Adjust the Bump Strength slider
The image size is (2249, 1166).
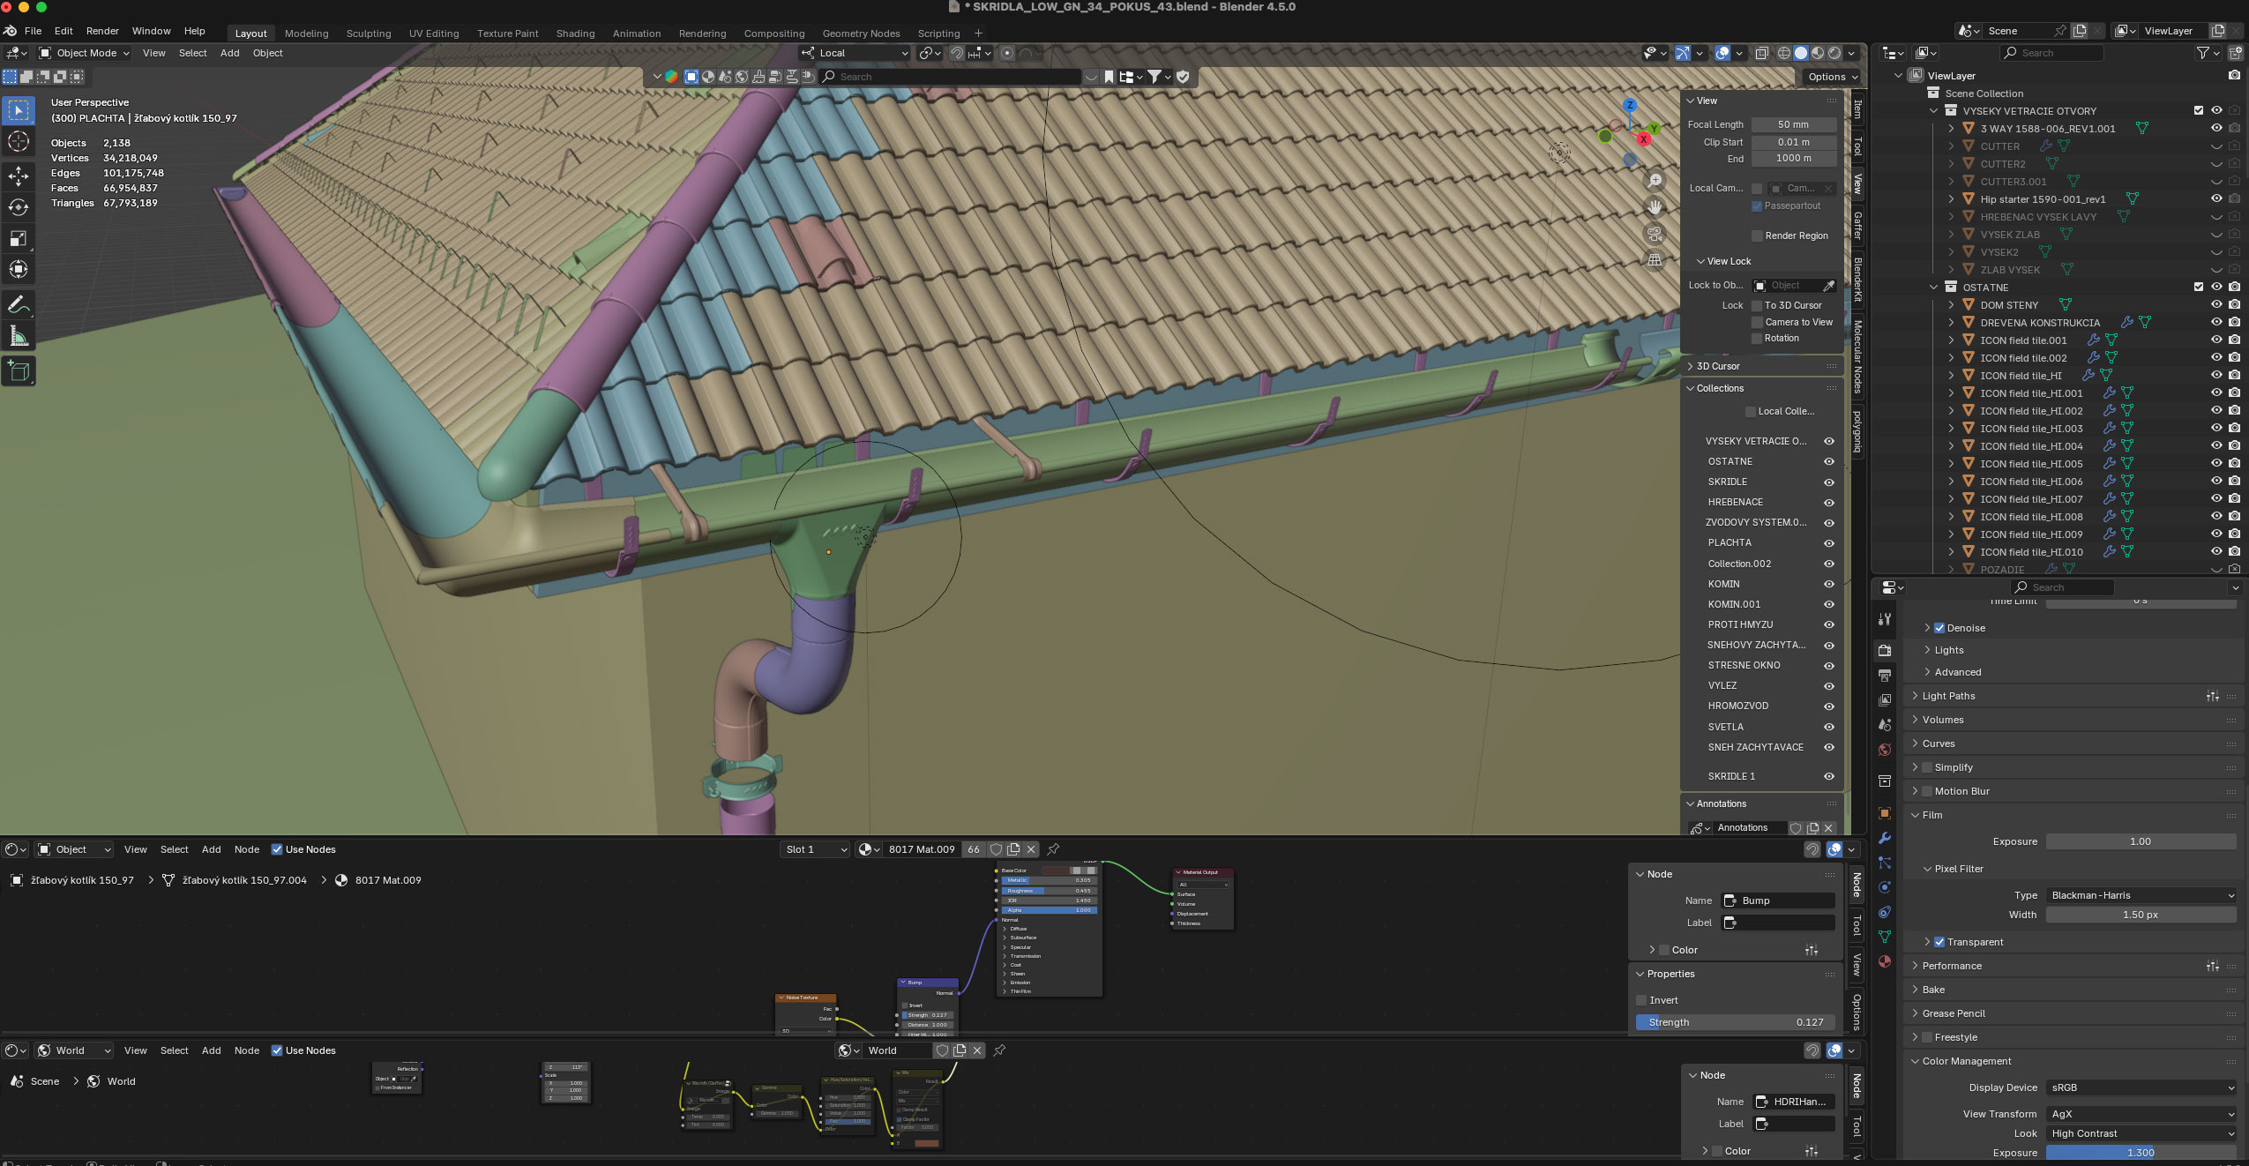pos(1735,1022)
